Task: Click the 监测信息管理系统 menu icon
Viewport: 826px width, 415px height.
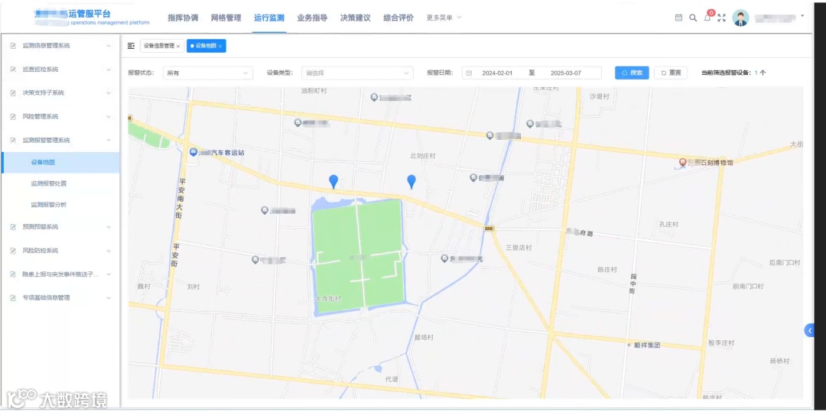Action: click(13, 46)
